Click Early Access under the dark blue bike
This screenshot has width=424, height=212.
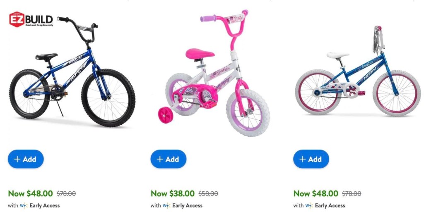pos(44,205)
